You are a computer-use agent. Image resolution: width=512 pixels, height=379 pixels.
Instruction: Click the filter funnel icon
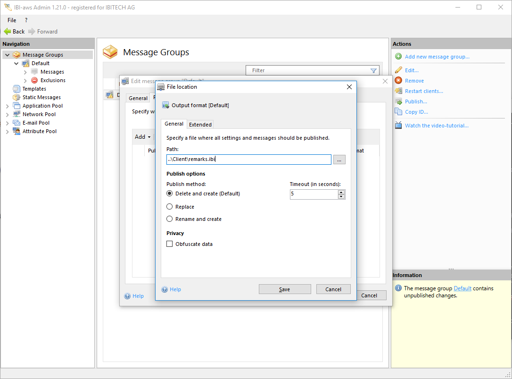[373, 71]
